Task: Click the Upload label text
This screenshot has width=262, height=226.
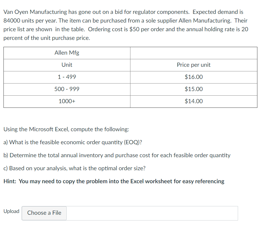Action: (x=11, y=211)
